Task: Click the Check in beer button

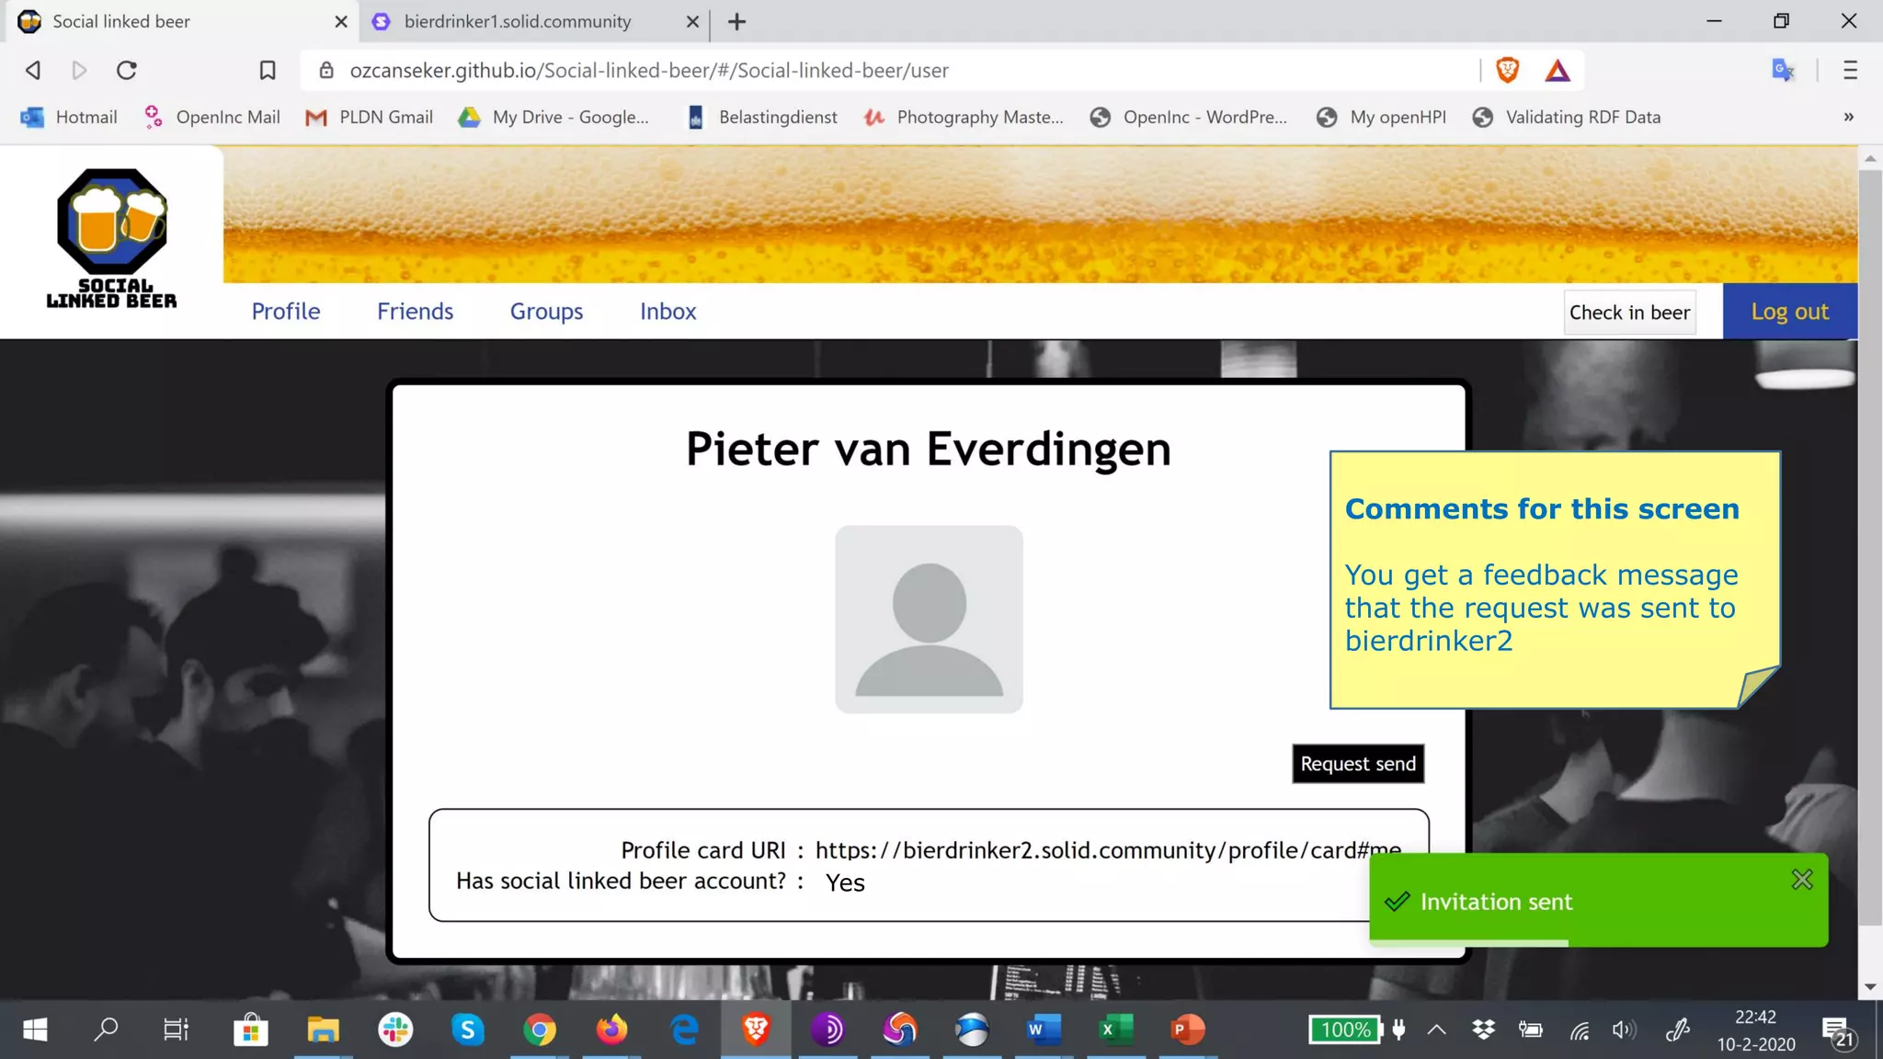Action: tap(1629, 313)
